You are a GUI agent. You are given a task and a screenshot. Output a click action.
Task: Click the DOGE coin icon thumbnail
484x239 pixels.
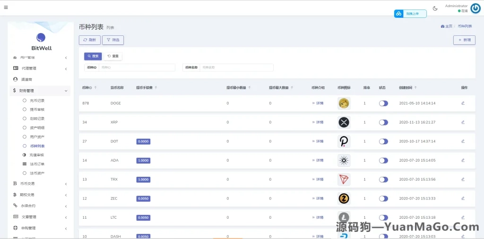pyautogui.click(x=344, y=103)
